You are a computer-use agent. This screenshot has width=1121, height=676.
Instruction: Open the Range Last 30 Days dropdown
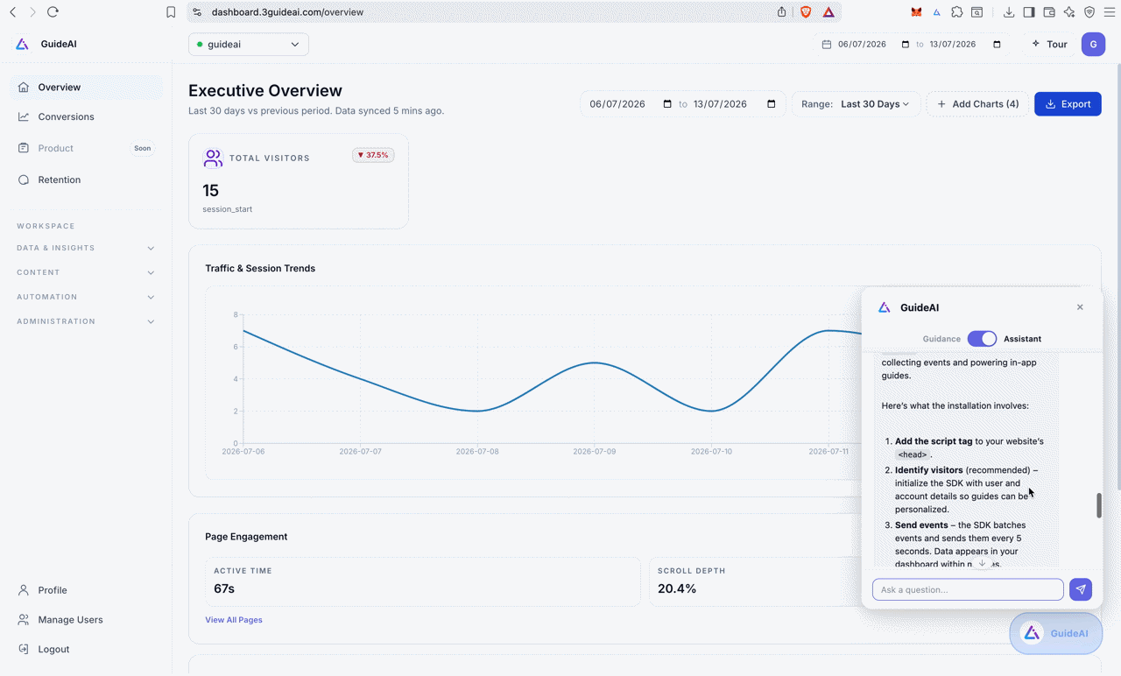click(856, 103)
